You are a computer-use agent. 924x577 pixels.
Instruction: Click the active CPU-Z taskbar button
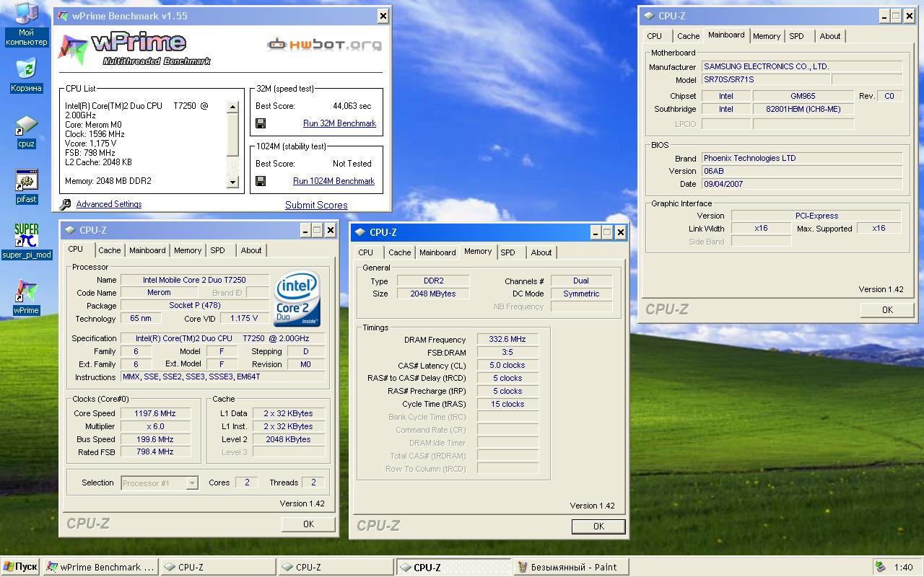[x=453, y=567]
